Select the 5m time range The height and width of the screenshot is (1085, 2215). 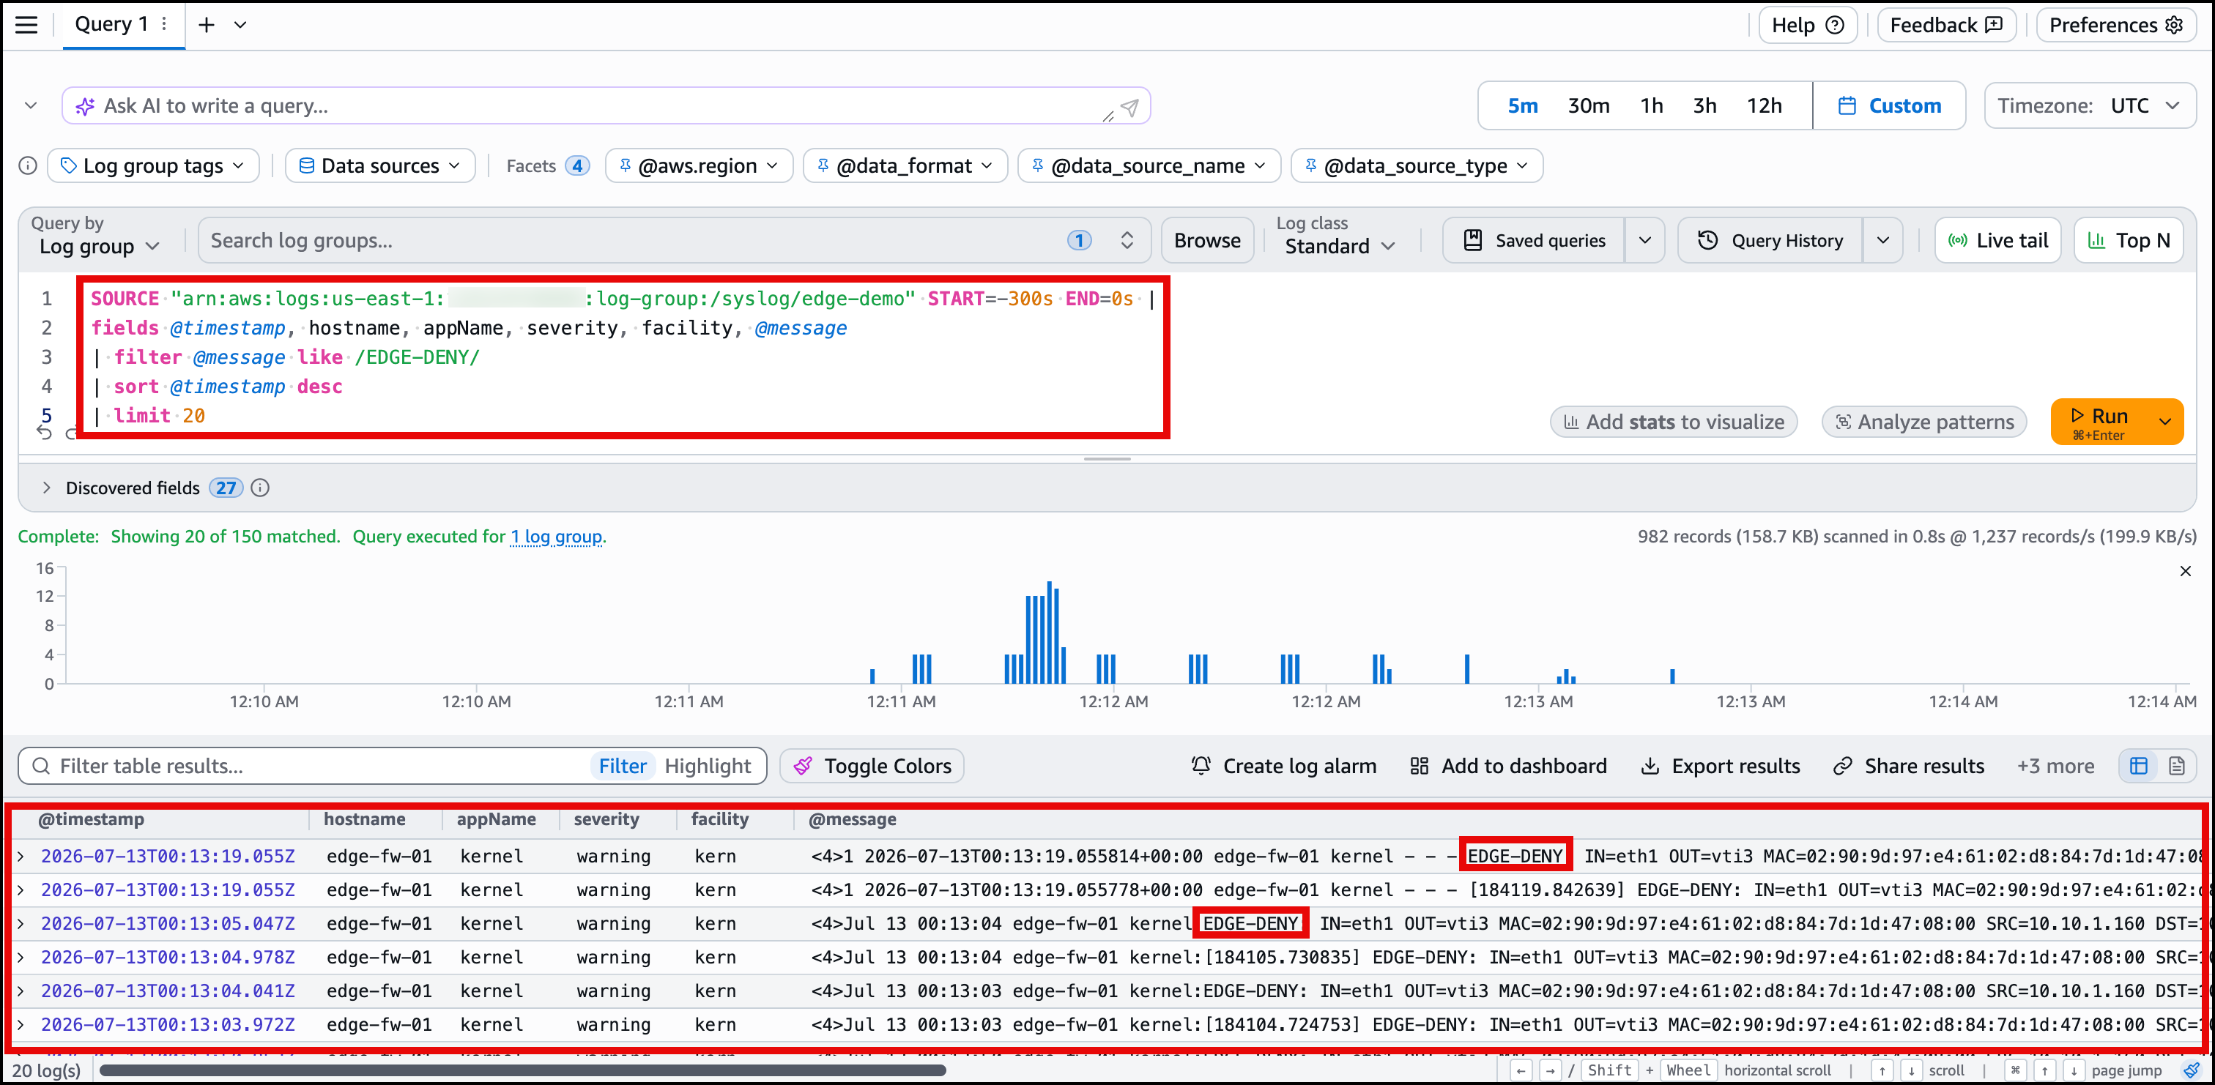(1523, 105)
